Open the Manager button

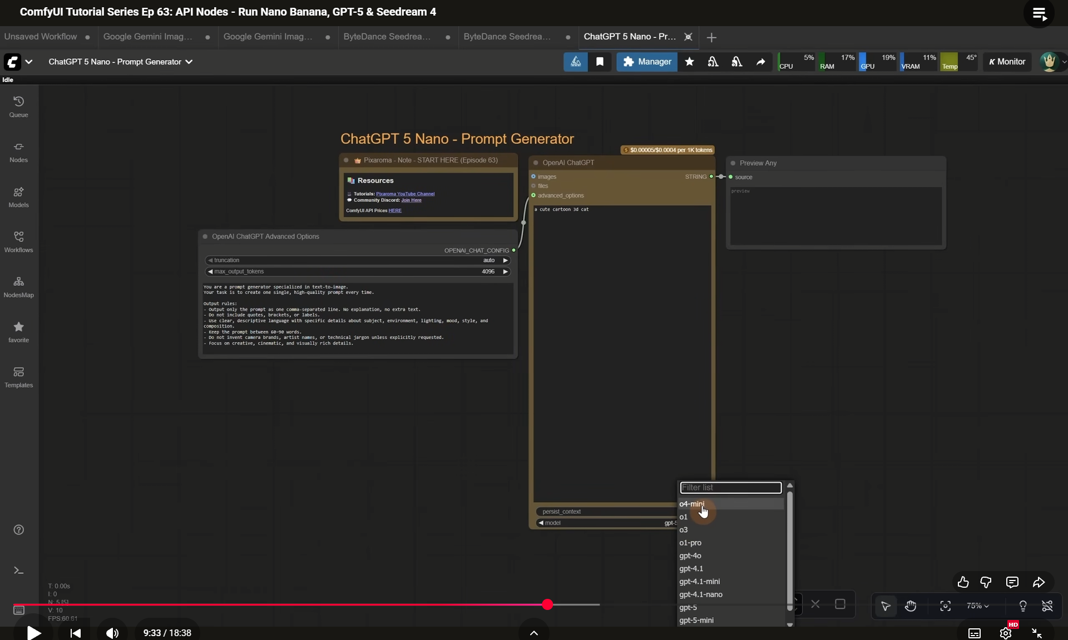647,62
